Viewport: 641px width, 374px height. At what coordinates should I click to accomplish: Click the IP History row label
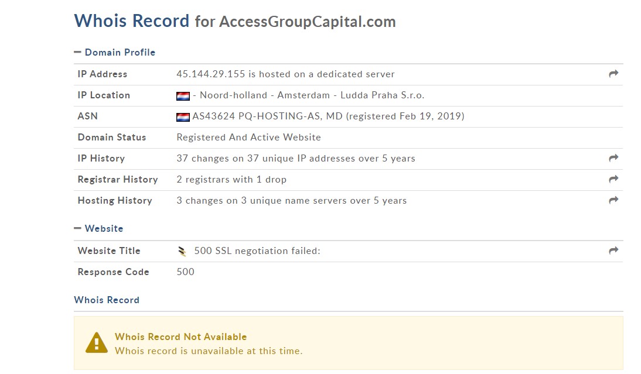pyautogui.click(x=101, y=159)
